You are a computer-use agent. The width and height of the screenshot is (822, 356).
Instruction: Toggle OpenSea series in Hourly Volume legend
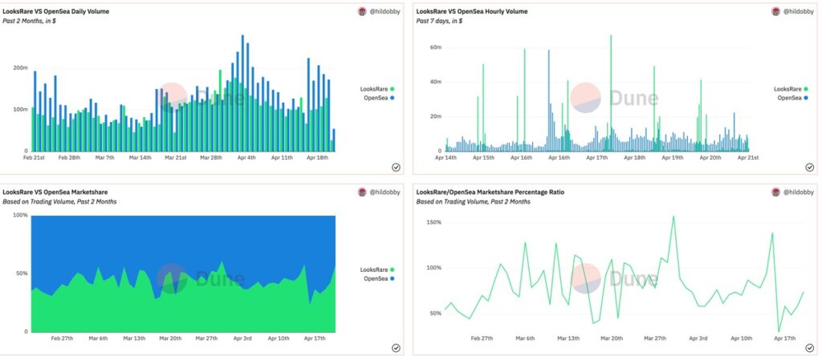792,98
